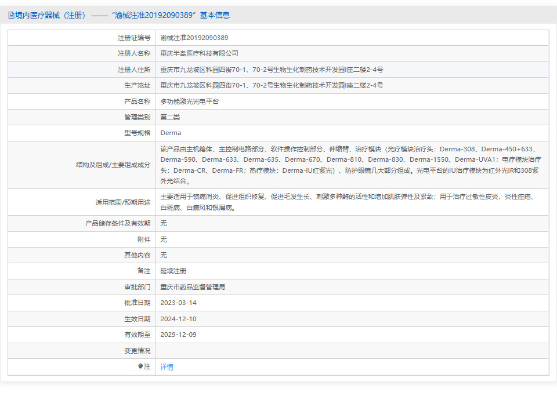Click the 适用范围 intended use description
Image resolution: width=557 pixels, height=396 pixels.
347,202
